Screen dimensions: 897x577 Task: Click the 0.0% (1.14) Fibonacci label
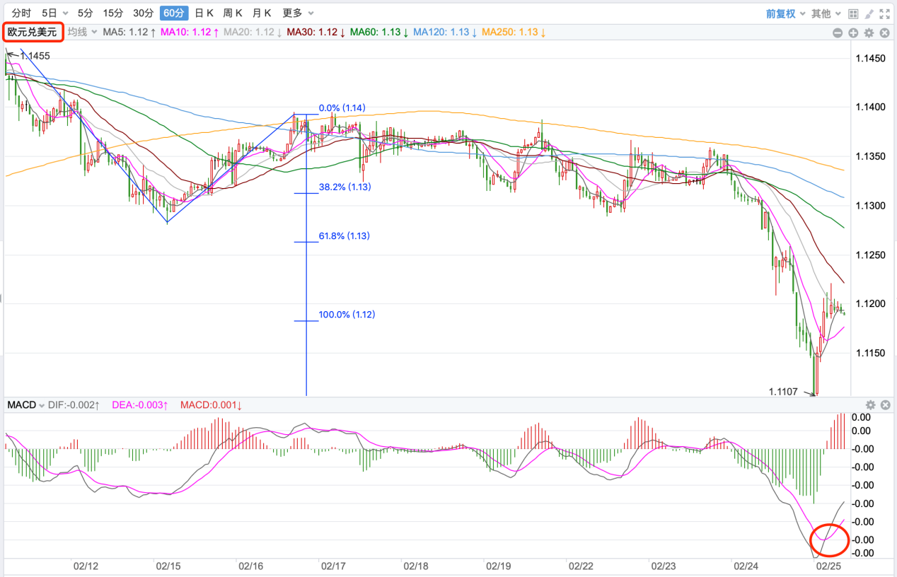point(342,108)
